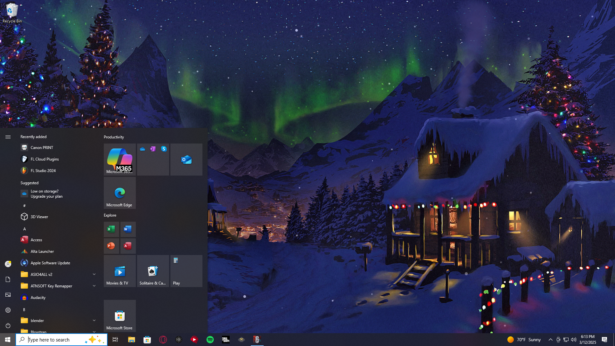Open FL Studio 2024 from Recently added
Screen dimensions: 615x346
(x=43, y=171)
